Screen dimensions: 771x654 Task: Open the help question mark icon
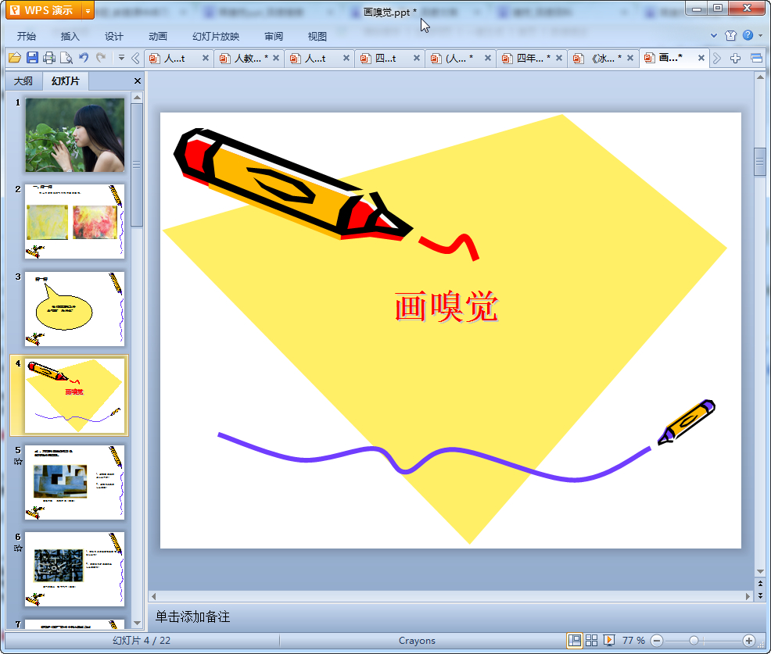748,35
